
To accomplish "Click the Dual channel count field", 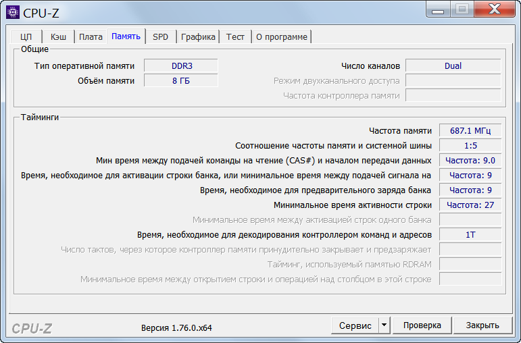I will click(453, 66).
